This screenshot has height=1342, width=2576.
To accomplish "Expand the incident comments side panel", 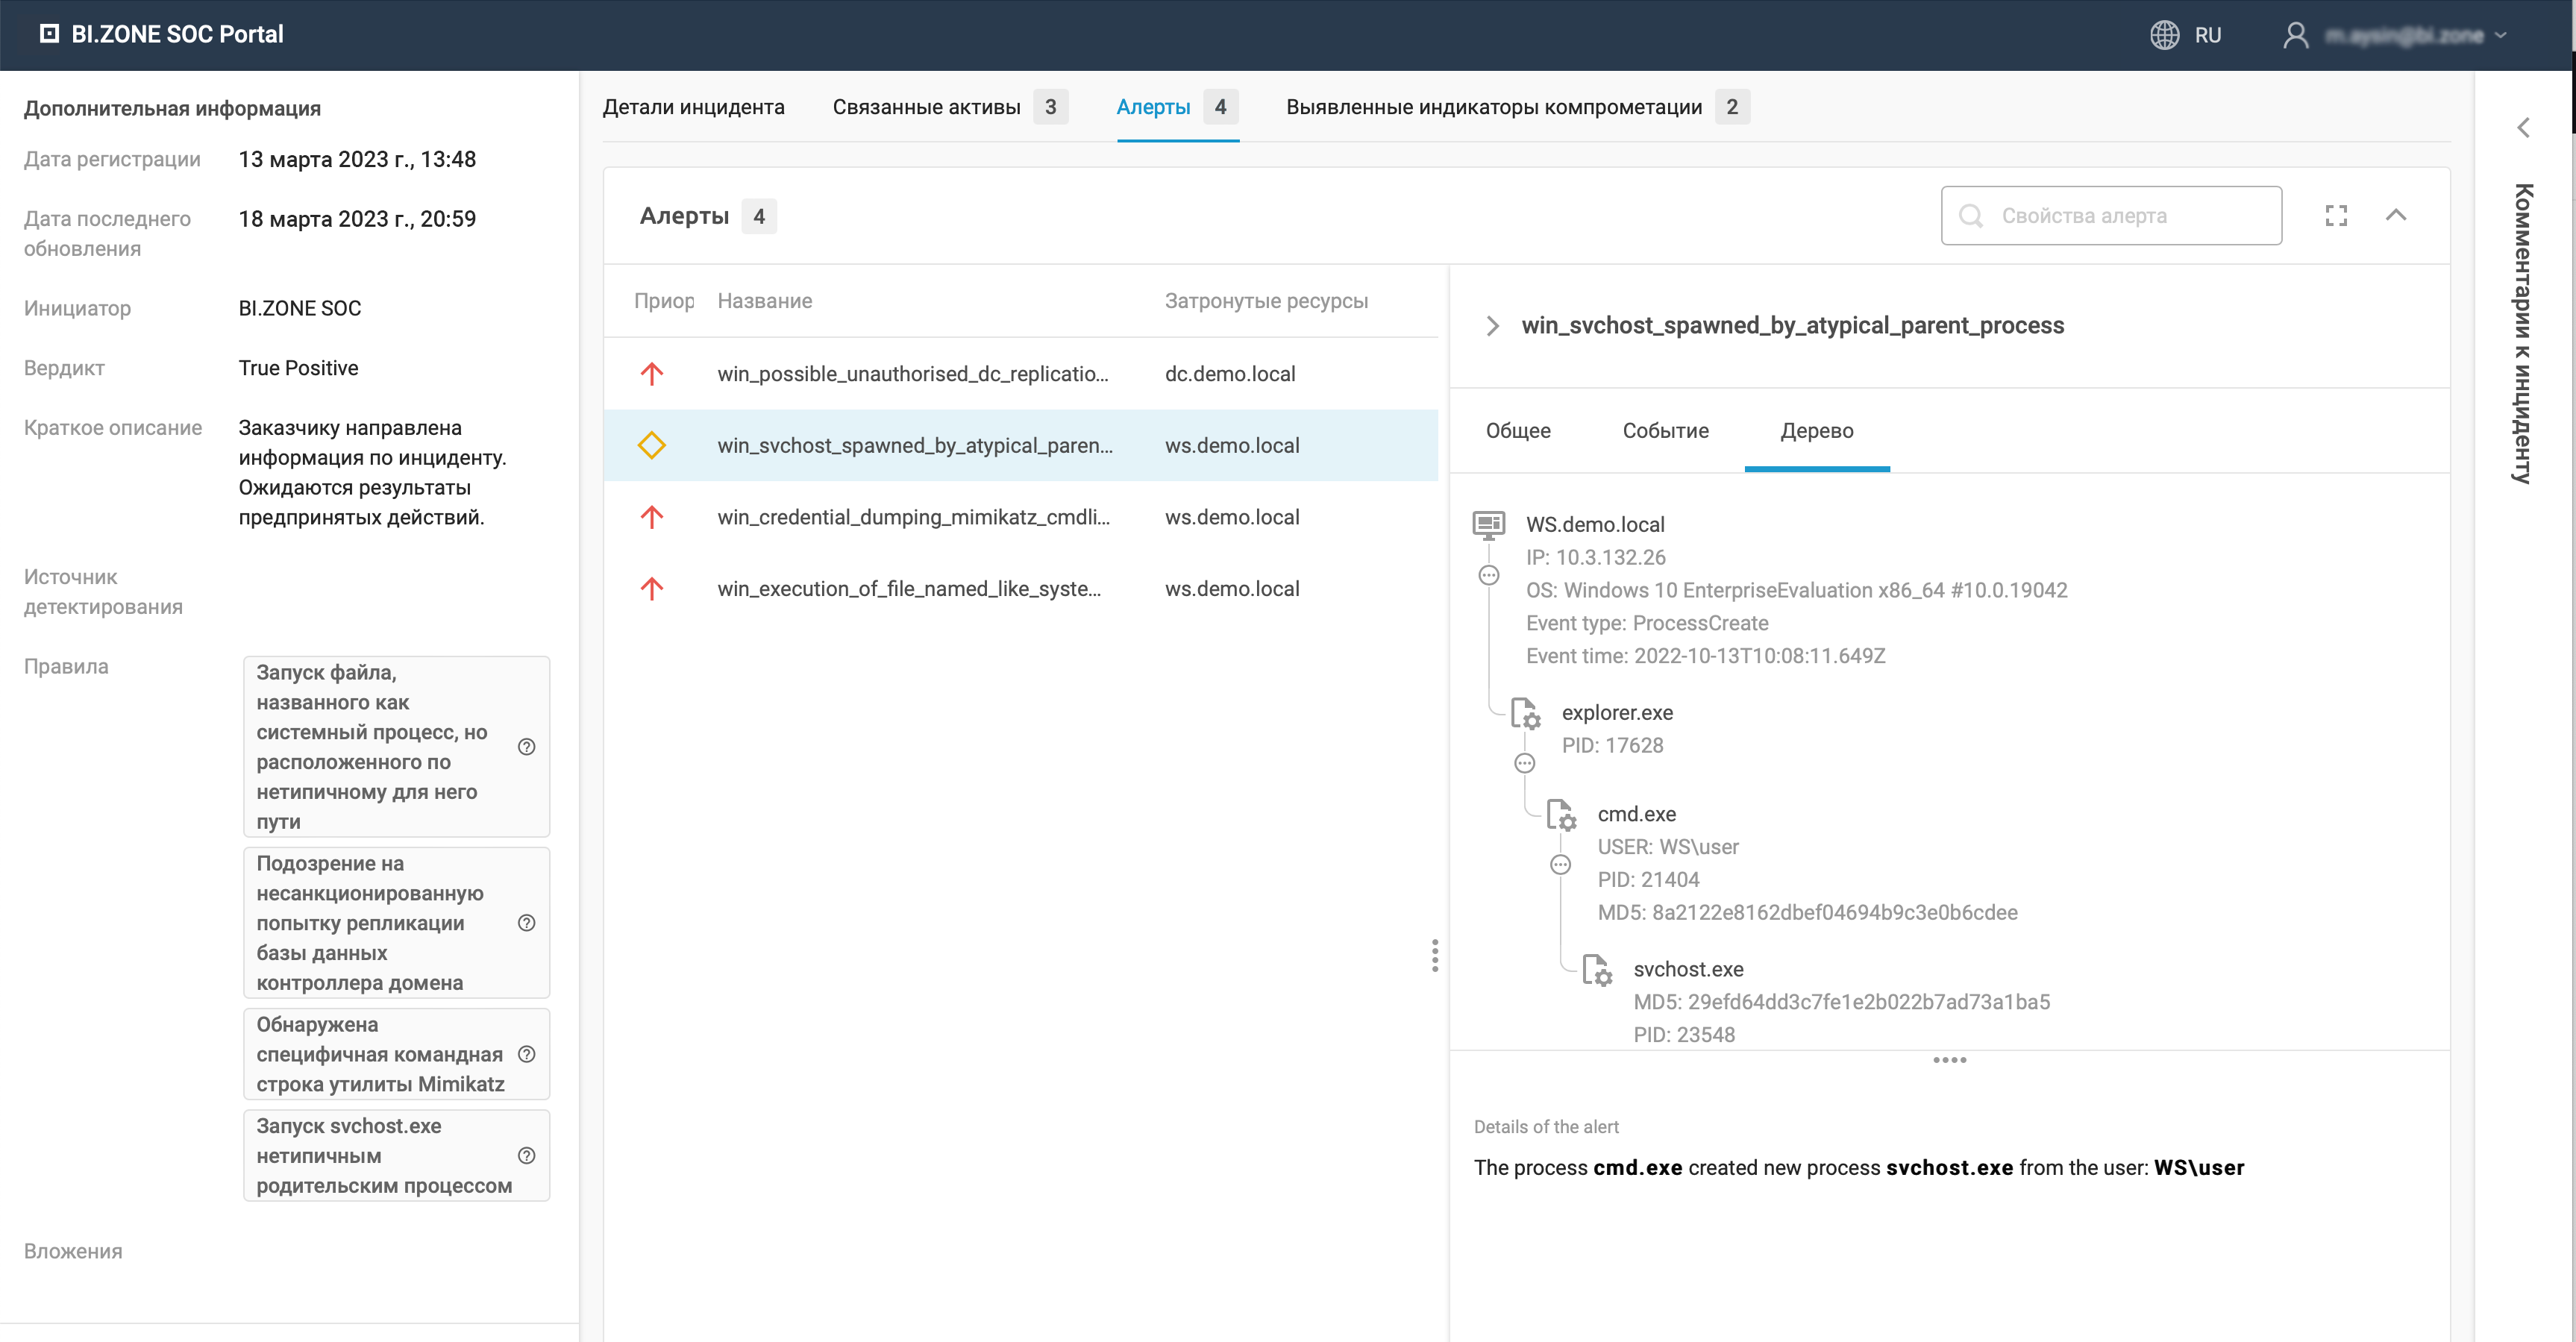I will 2523,127.
